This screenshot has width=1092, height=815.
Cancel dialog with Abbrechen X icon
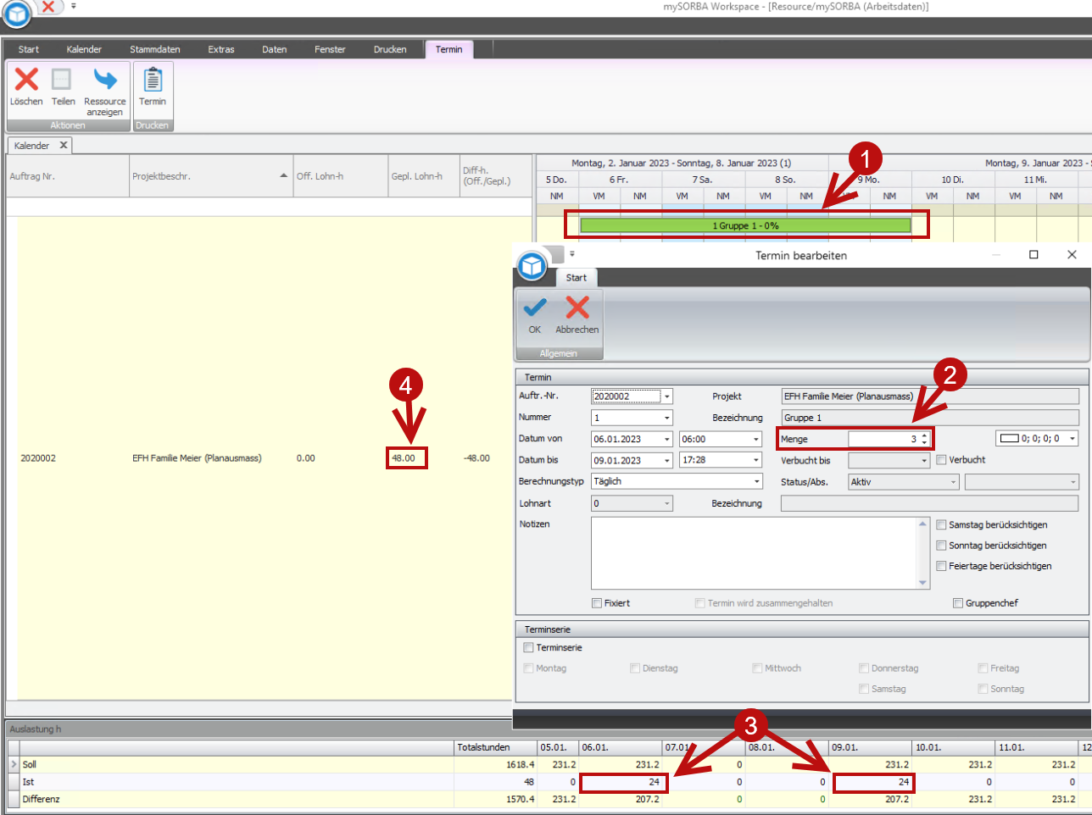point(577,308)
